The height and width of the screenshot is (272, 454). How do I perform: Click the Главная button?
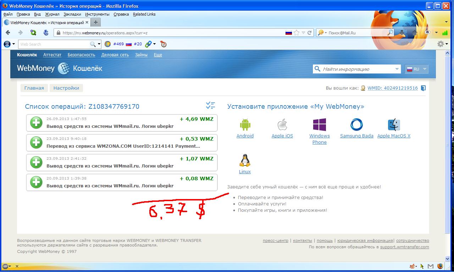[x=34, y=88]
